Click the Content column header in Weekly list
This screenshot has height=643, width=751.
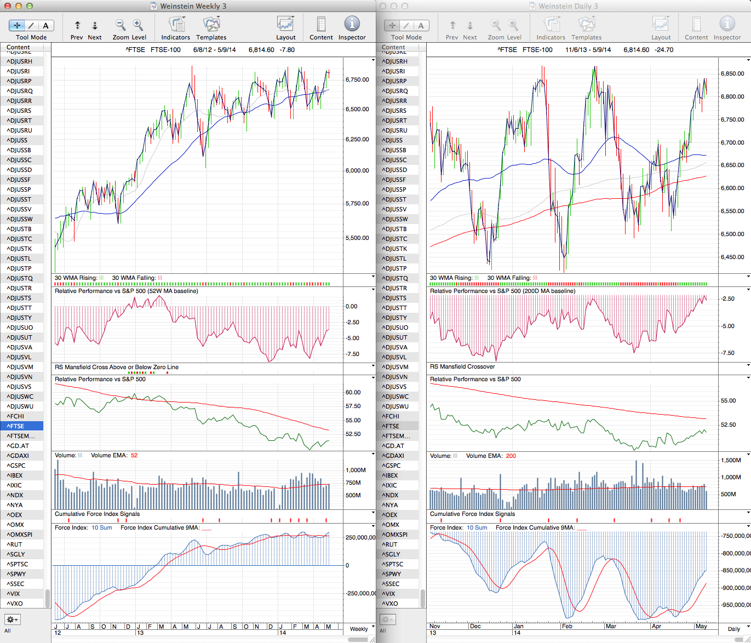[x=19, y=48]
